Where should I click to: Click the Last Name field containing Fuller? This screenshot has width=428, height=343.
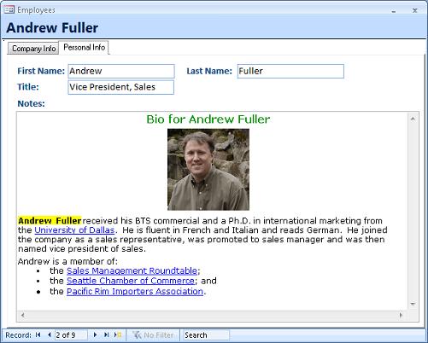pos(290,71)
